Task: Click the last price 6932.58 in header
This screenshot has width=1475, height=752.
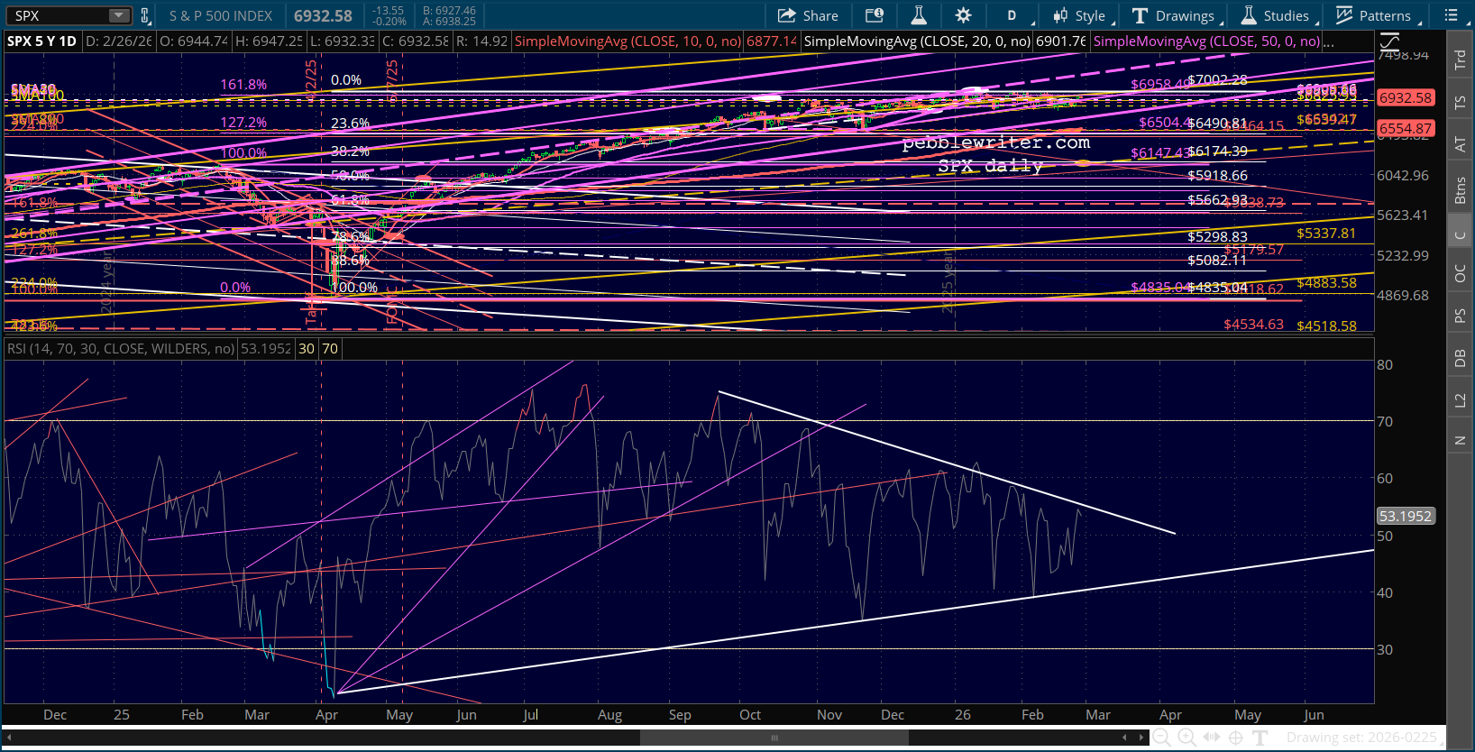Action: point(323,15)
